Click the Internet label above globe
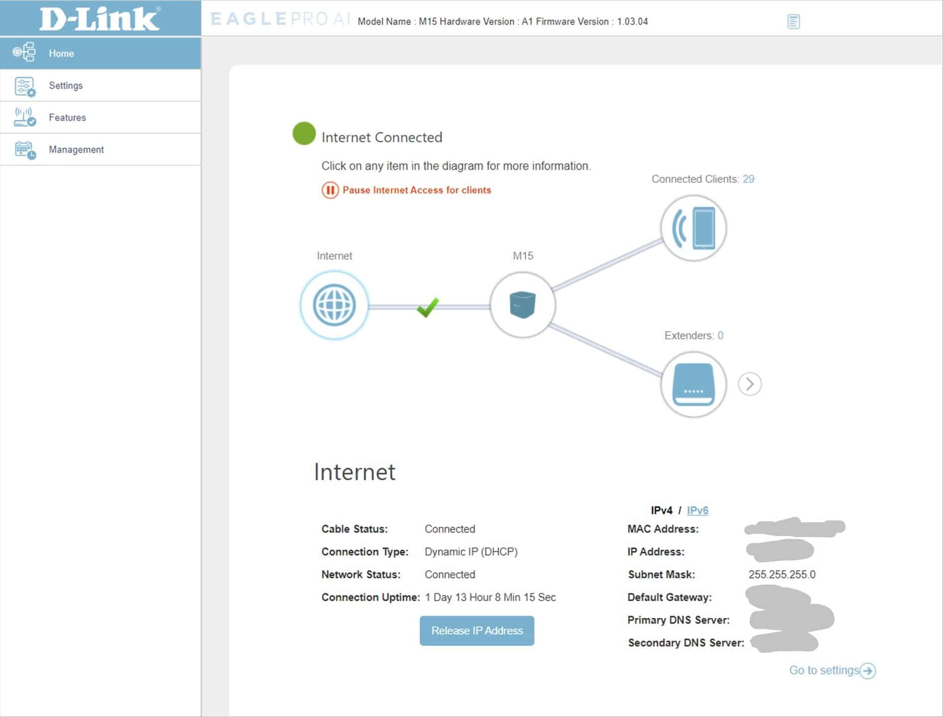The image size is (943, 717). coord(334,256)
